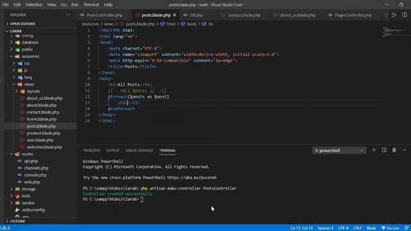
Task: Run the code with play icon
Action: [394, 15]
